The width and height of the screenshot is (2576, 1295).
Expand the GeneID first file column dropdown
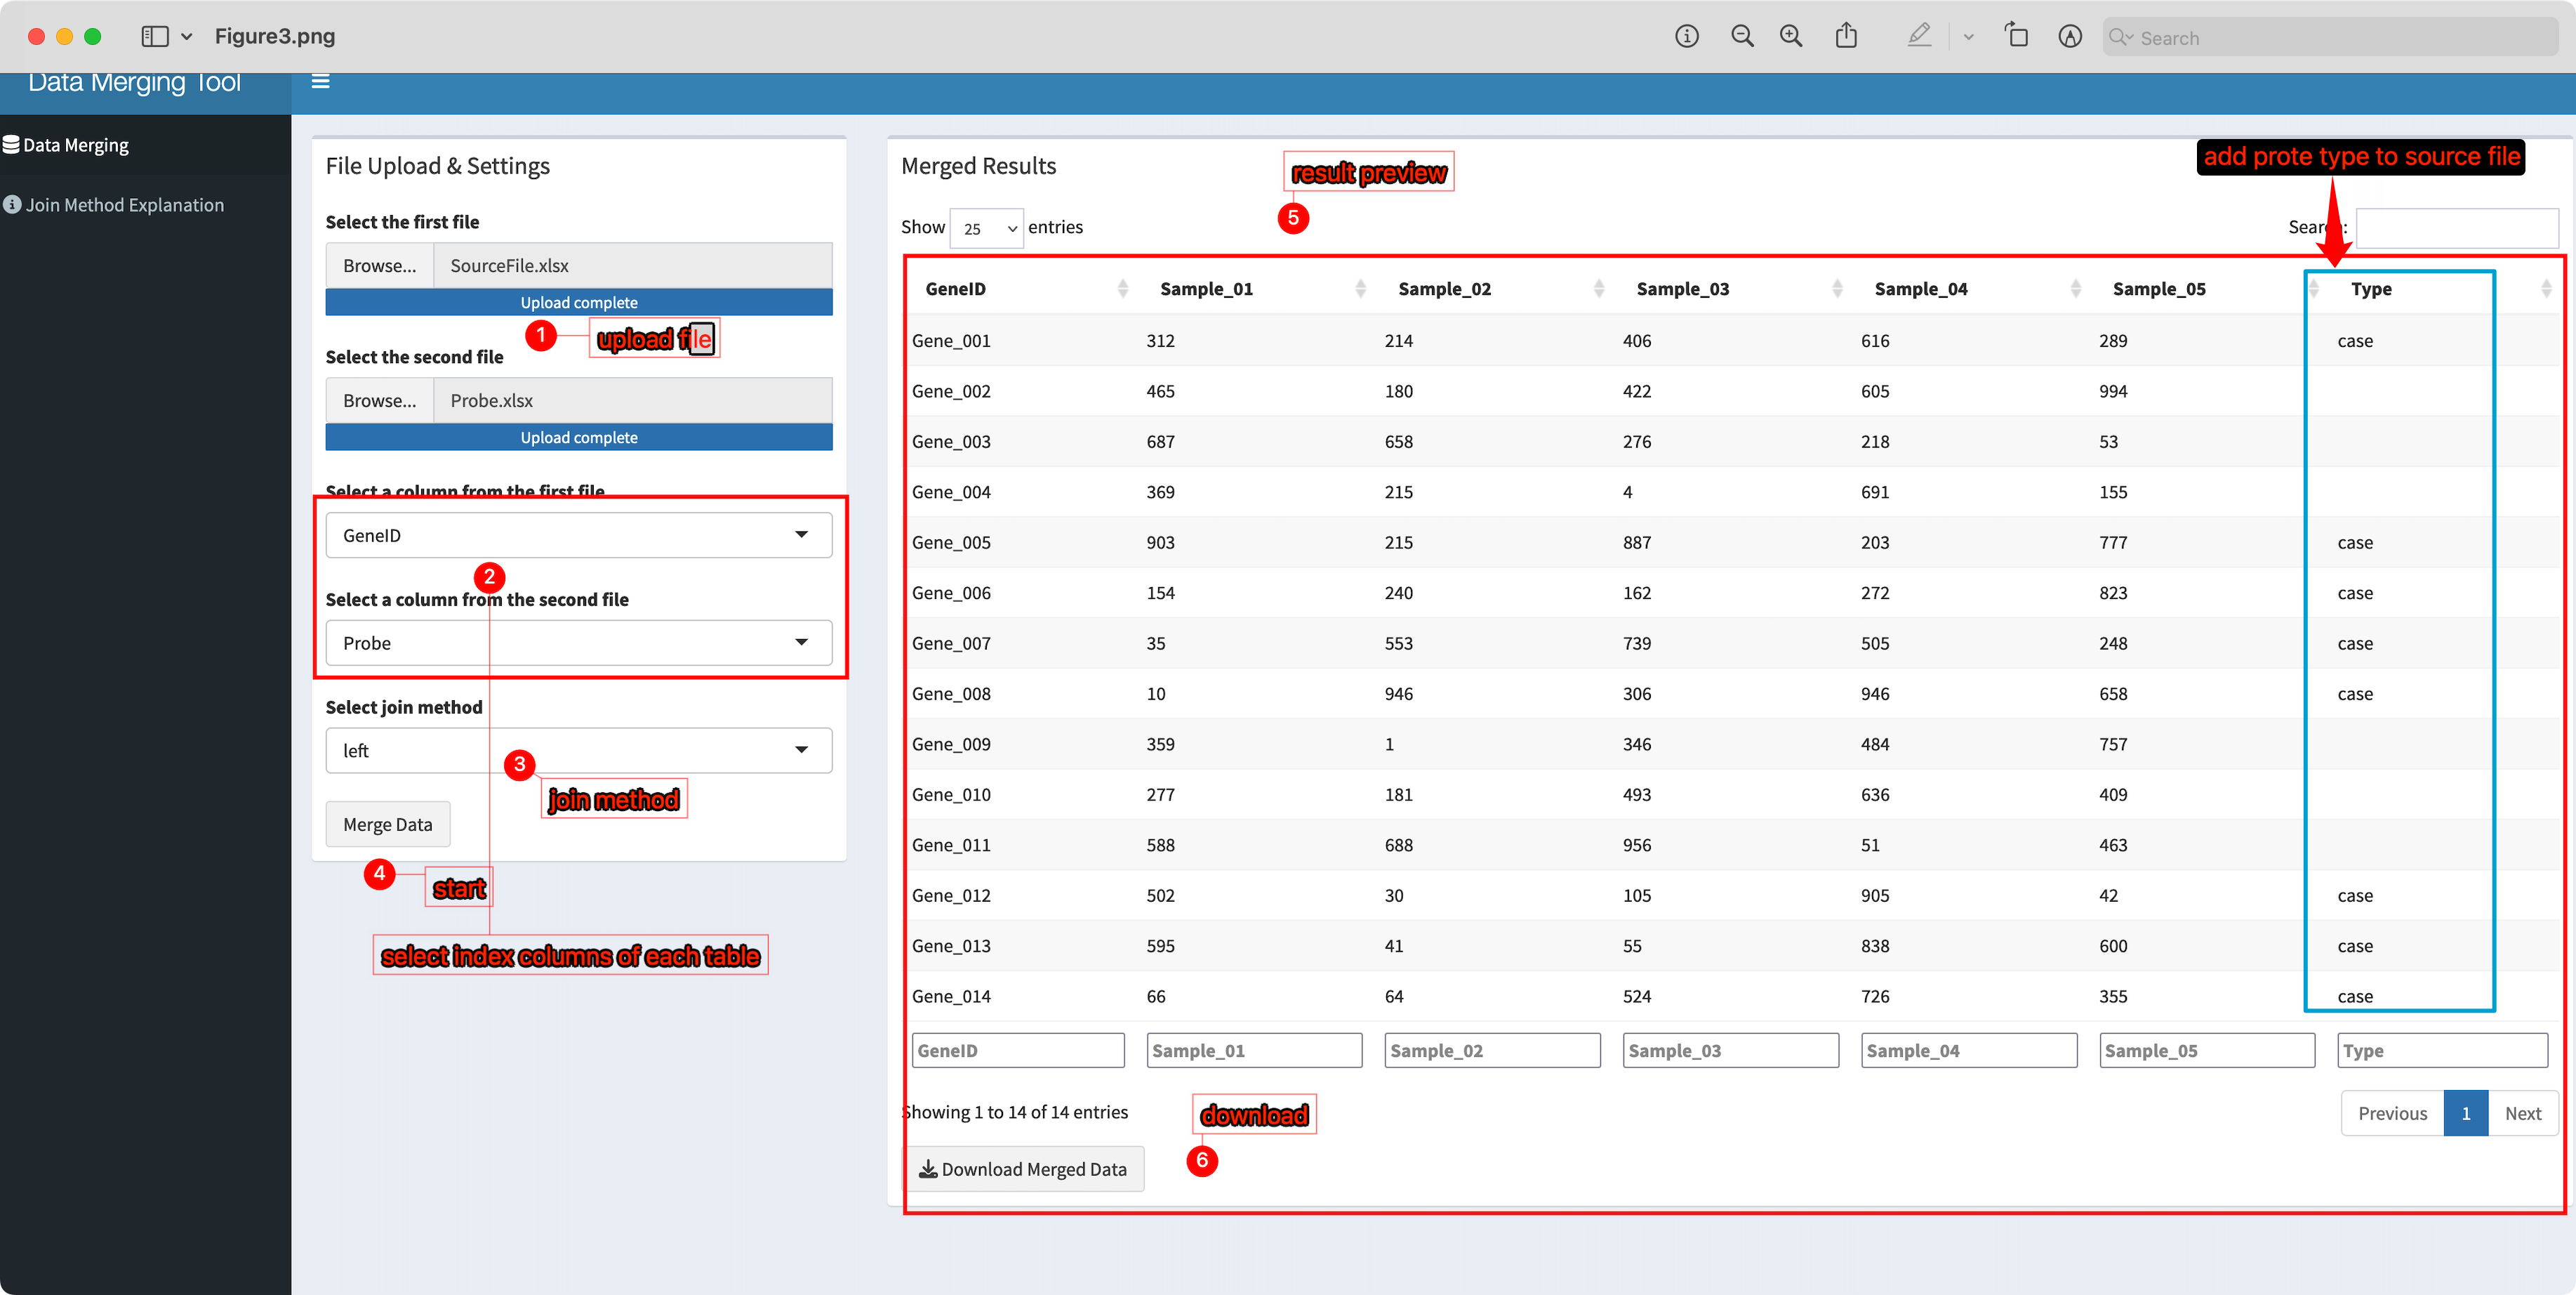578,535
